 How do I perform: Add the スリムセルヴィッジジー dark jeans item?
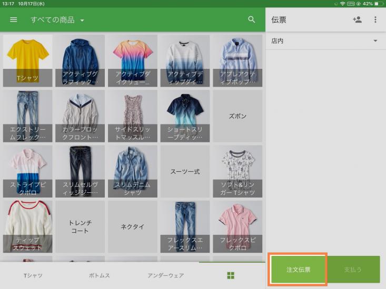80,171
